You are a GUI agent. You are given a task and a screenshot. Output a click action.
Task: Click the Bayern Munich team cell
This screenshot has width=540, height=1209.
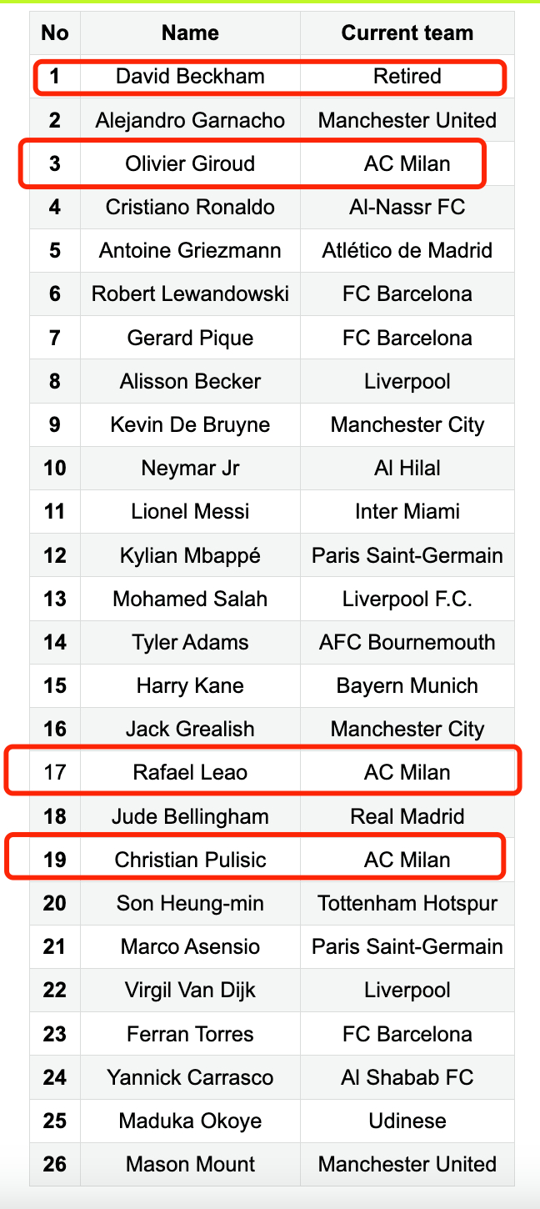click(x=407, y=686)
